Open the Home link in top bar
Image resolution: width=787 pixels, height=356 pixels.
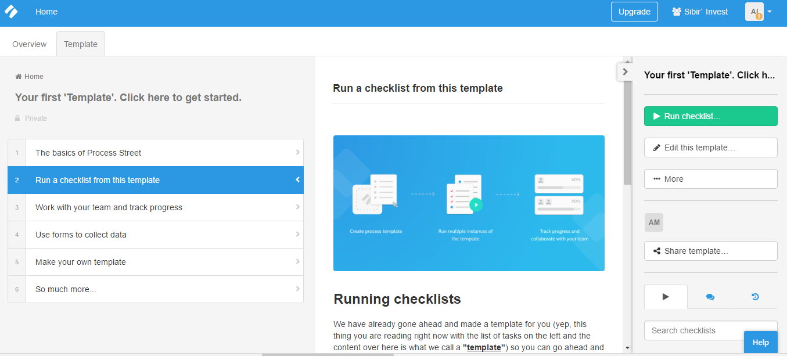tap(46, 12)
